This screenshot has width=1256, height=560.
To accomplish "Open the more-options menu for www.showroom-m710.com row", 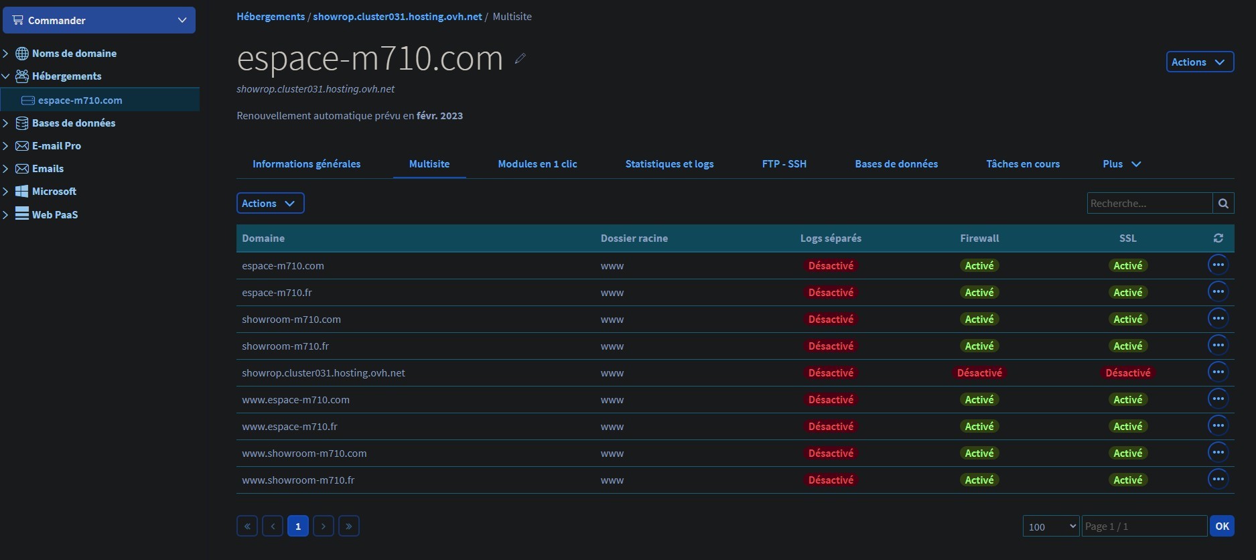I will [x=1218, y=453].
